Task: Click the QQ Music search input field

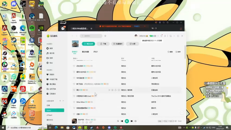Action: 91,36
